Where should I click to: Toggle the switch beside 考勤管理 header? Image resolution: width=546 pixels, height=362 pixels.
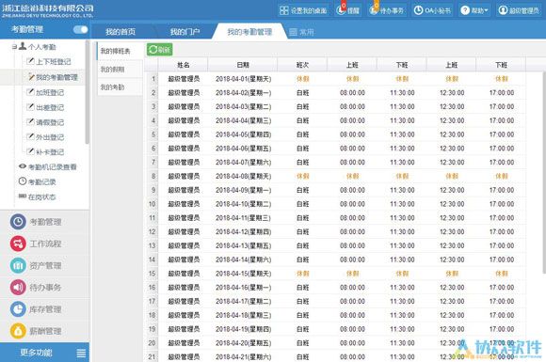click(x=80, y=30)
